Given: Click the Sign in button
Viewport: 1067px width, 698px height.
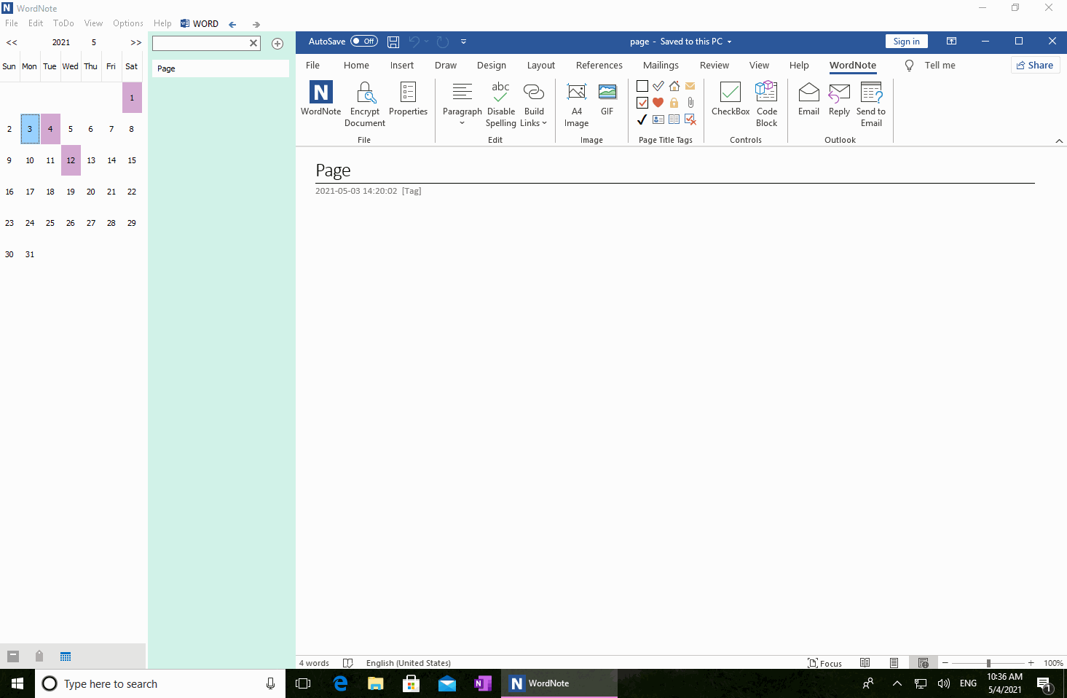Looking at the screenshot, I should (x=906, y=42).
